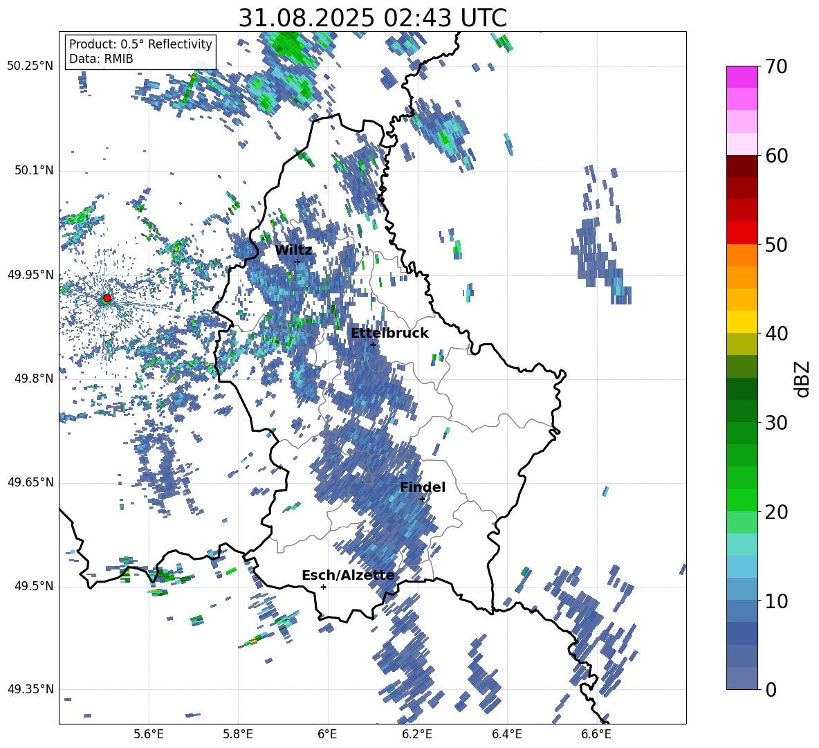Screen dimensions: 819x748
Task: Click the Ettelbruck cross marker
Action: click(373, 345)
